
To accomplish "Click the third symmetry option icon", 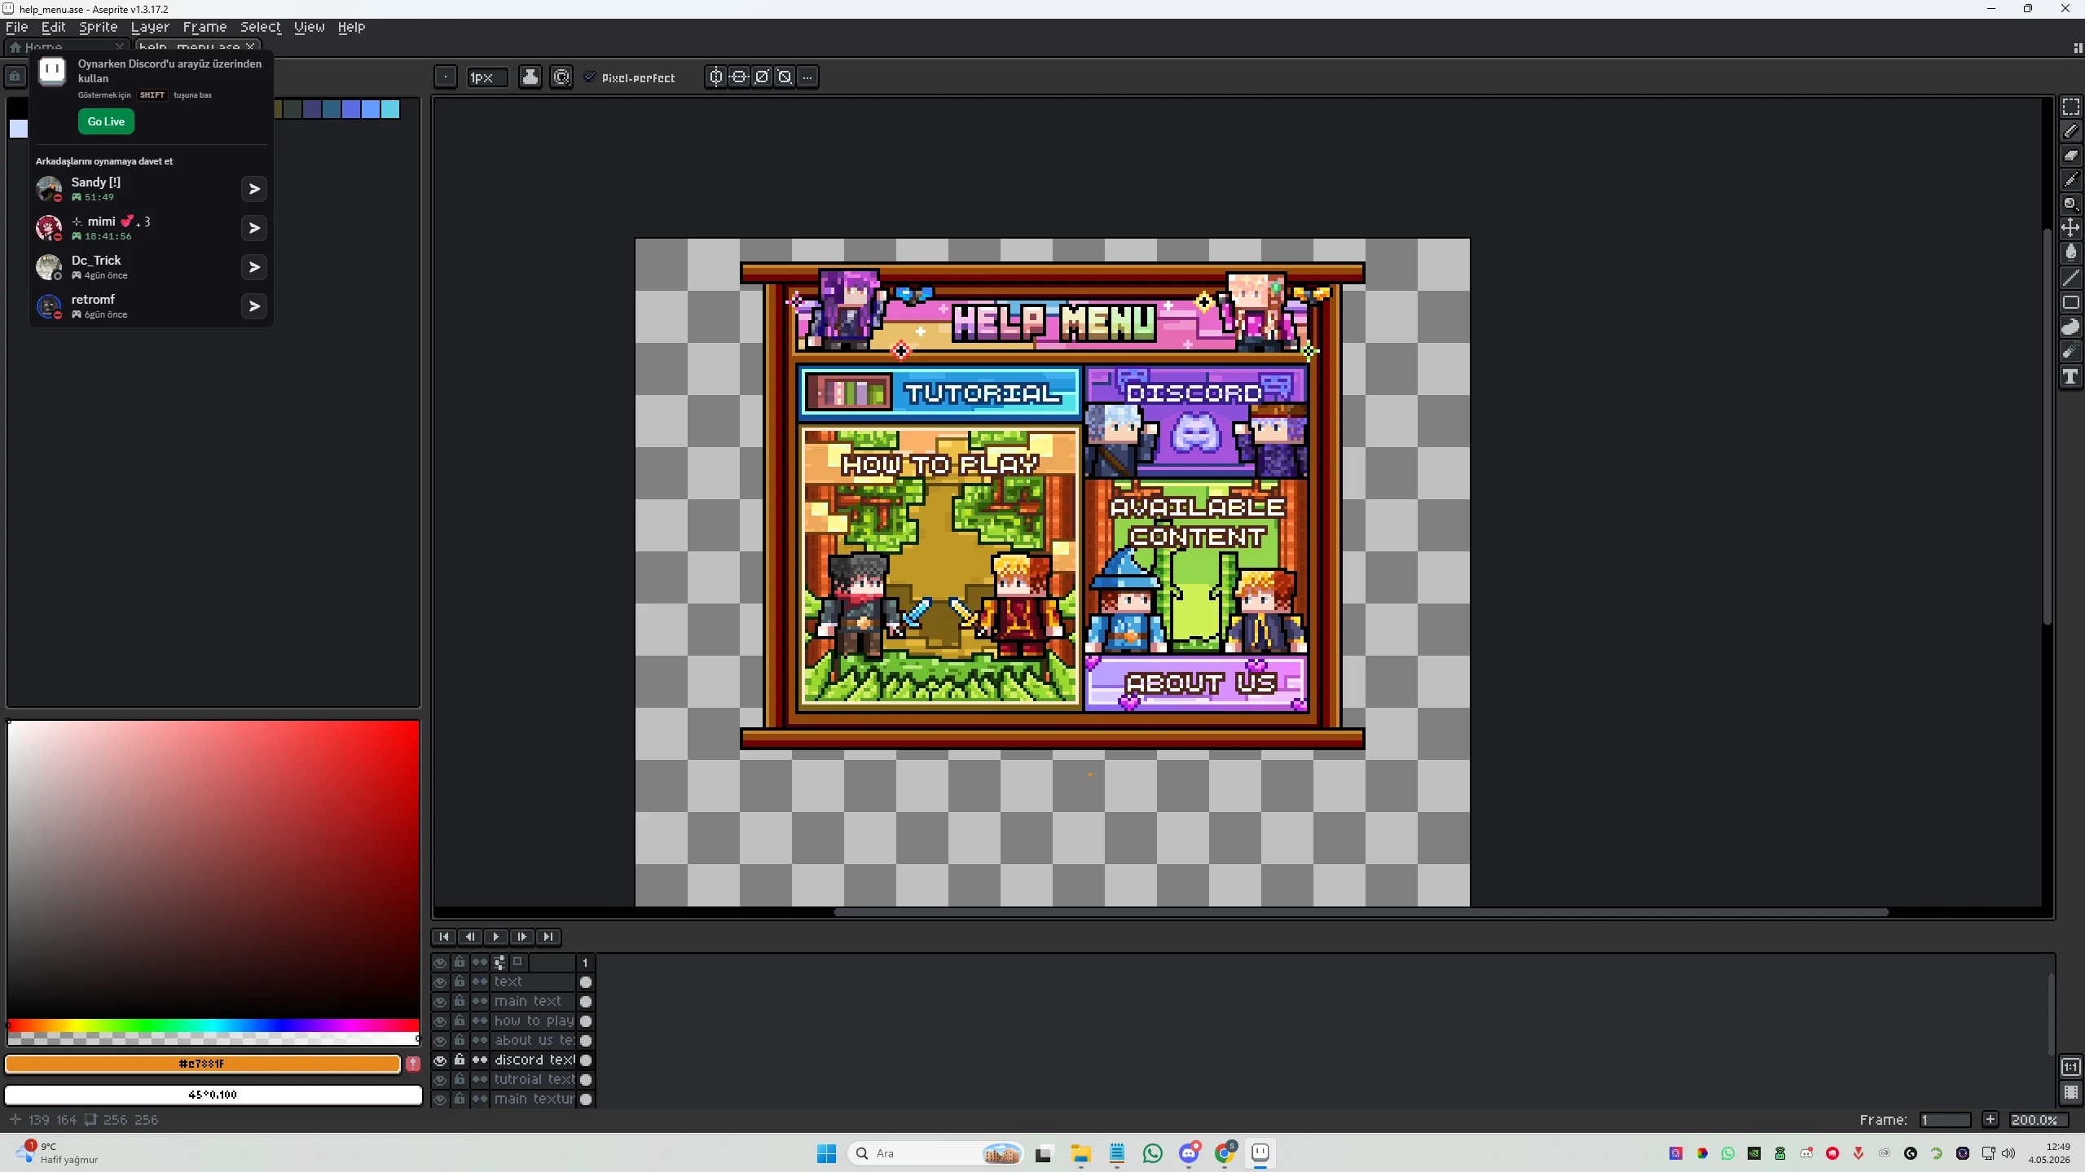I will click(761, 77).
